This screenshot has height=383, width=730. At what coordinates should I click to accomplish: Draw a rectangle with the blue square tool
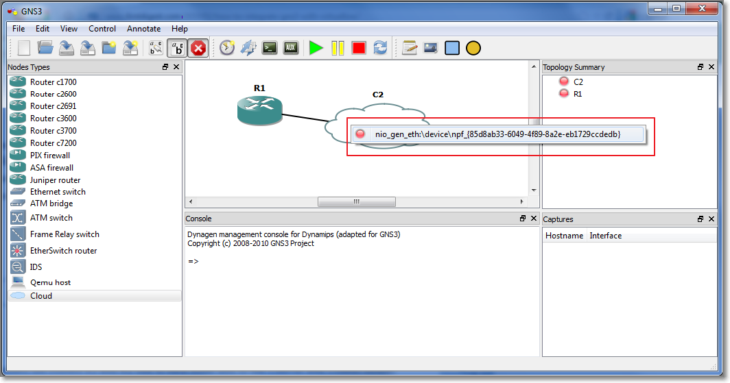coord(452,48)
